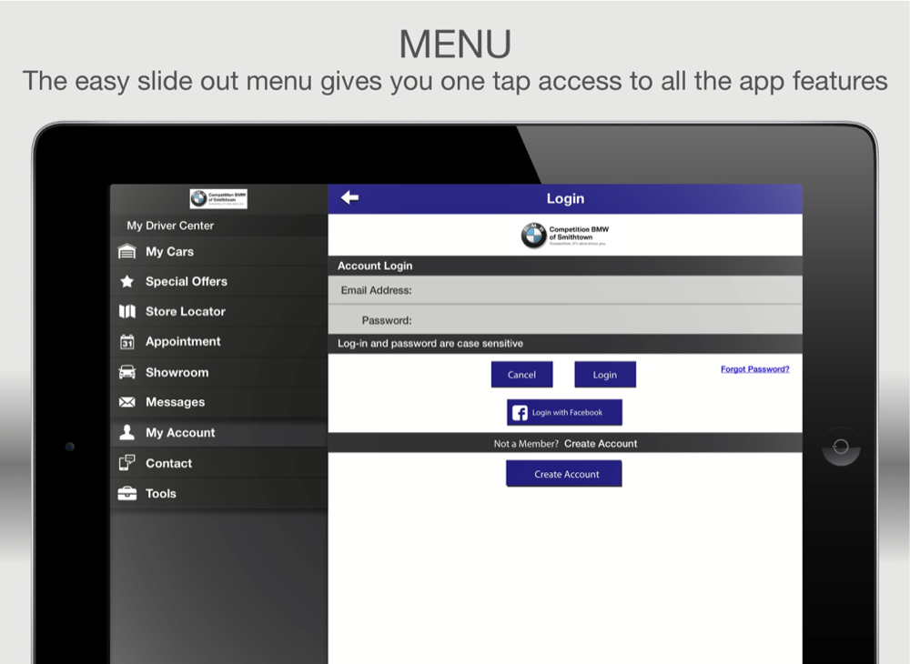Open the Messages menu item
910x664 pixels.
point(175,403)
